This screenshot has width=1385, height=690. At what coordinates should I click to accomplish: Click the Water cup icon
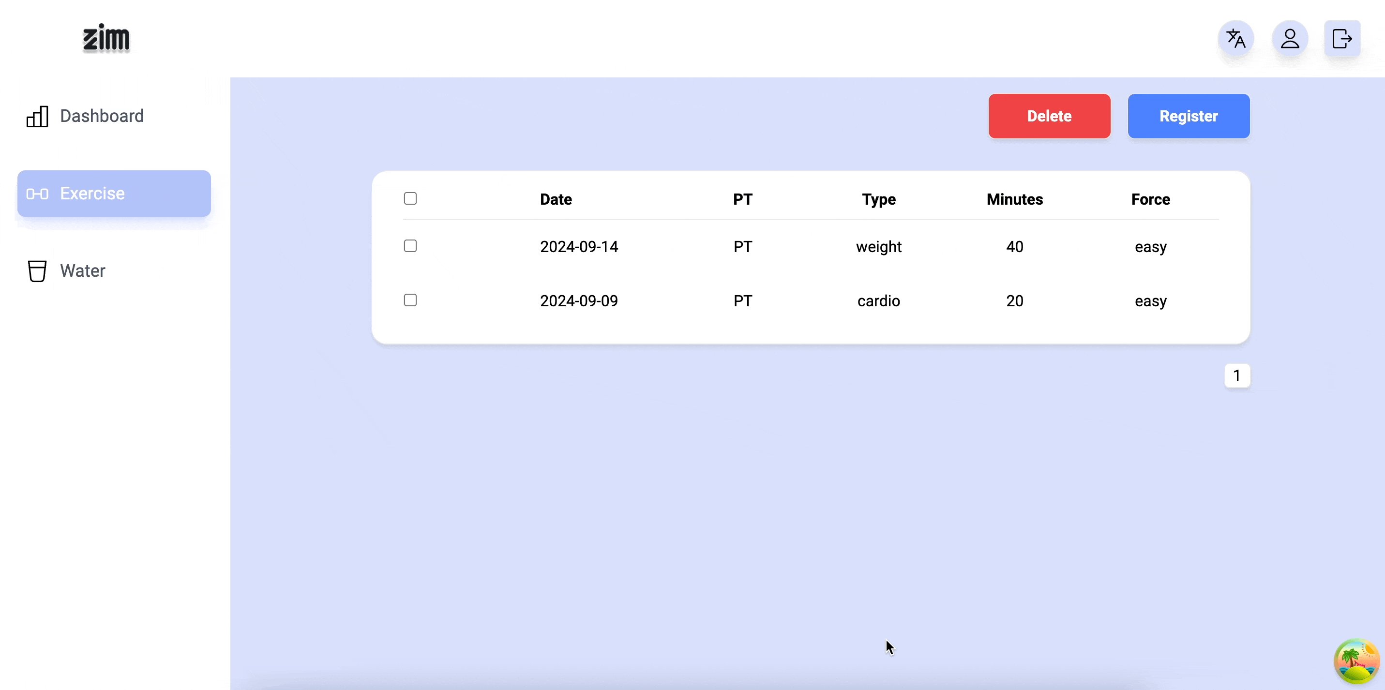(x=37, y=271)
